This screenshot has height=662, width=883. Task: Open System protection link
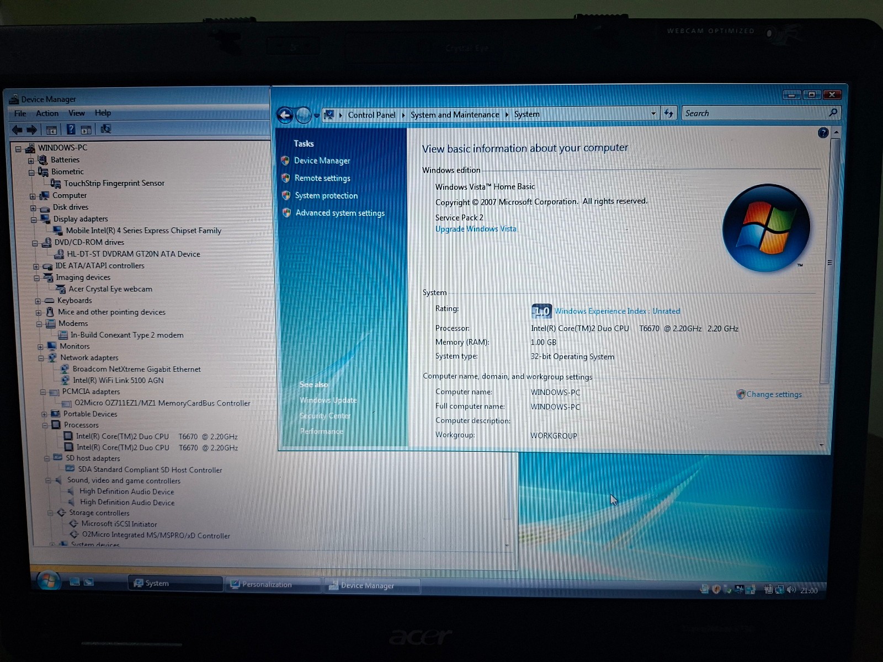click(326, 196)
